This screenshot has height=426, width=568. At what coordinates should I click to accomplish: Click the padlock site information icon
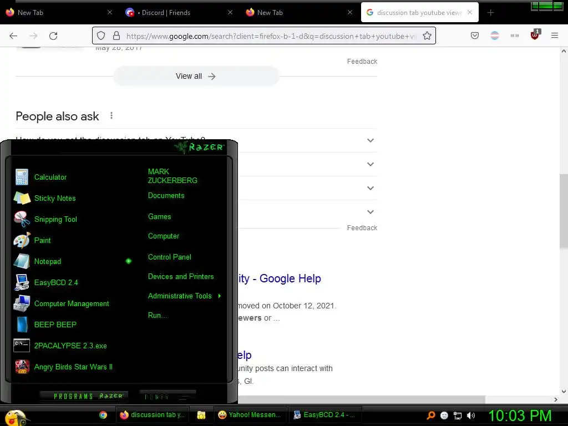coord(116,35)
